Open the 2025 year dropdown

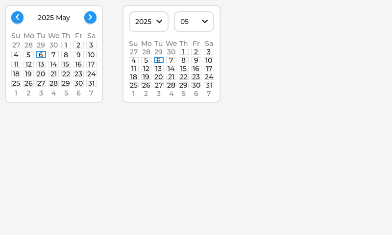[148, 22]
